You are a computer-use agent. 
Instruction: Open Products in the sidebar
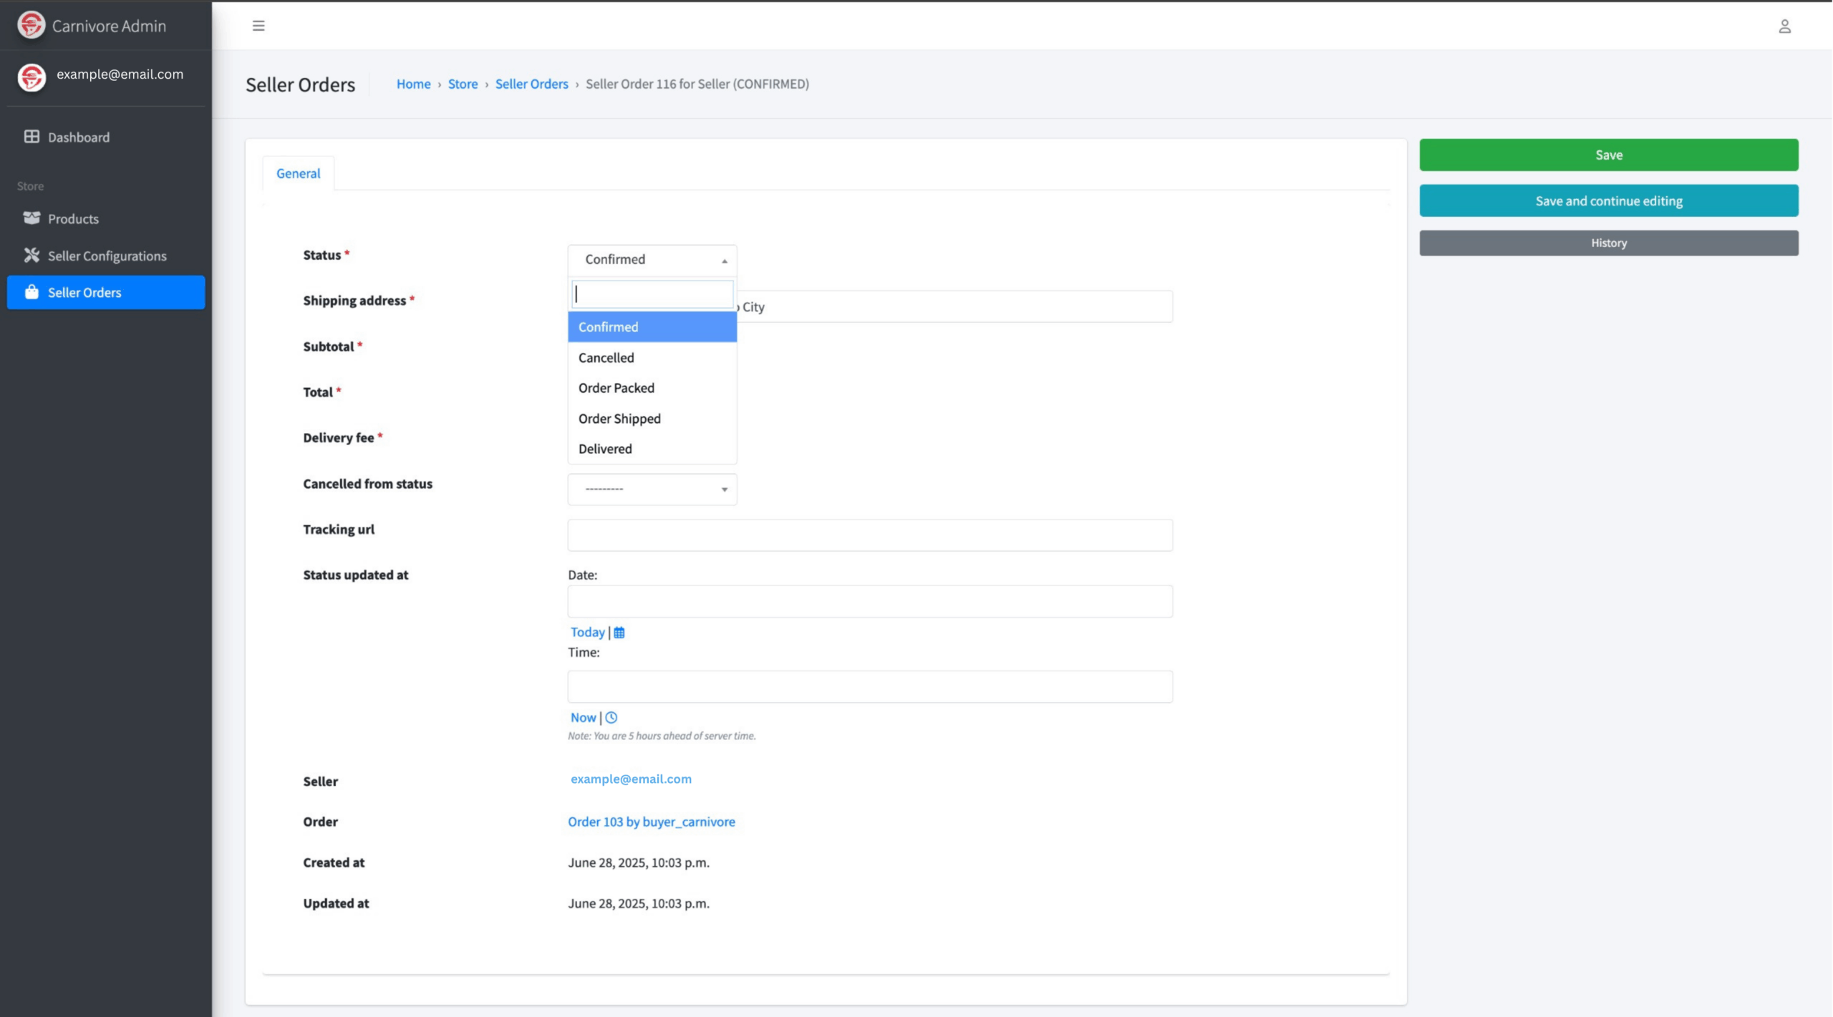coord(106,218)
